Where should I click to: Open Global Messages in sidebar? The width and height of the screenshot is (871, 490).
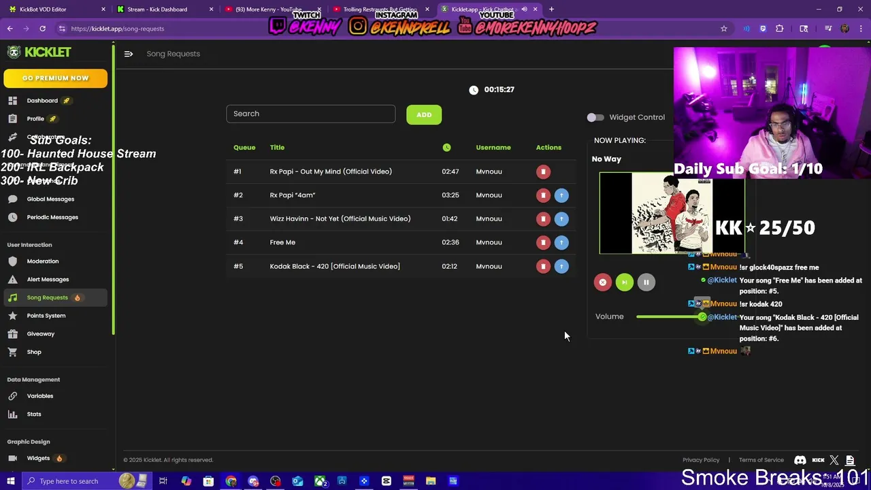pyautogui.click(x=50, y=199)
